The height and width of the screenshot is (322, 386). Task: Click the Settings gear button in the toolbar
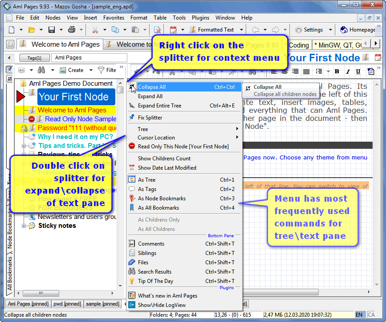[309, 30]
